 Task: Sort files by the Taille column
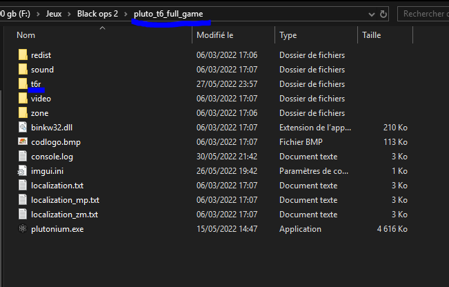[371, 35]
